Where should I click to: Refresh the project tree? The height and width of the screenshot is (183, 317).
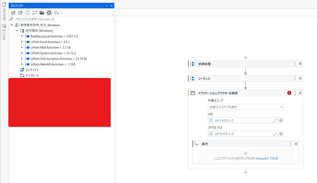(x=28, y=13)
